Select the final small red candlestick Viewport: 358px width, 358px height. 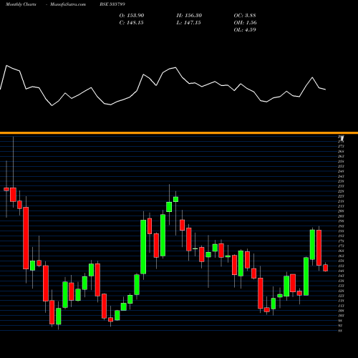[x=325, y=268]
